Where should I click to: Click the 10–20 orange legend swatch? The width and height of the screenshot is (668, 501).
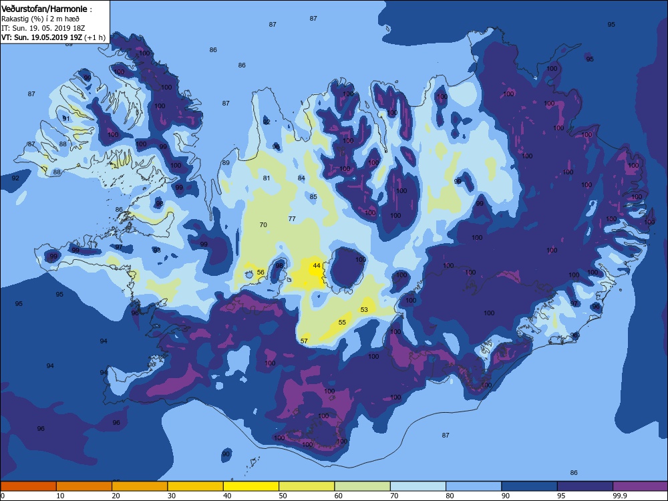[x=84, y=486]
